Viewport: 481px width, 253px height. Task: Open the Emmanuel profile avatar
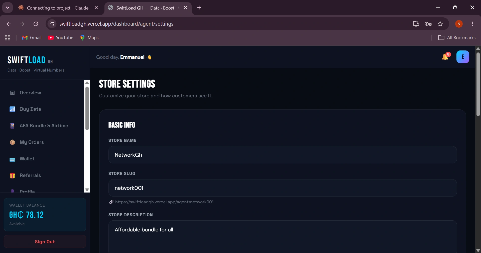click(463, 57)
